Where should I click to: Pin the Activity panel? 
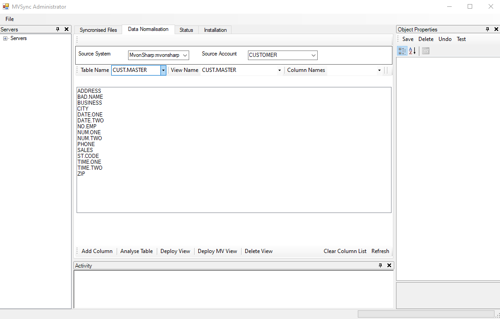(380, 265)
